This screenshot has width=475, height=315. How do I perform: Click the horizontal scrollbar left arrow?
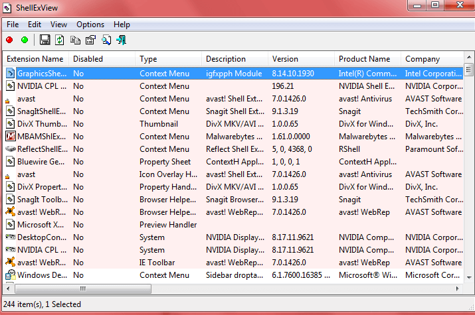coord(8,288)
